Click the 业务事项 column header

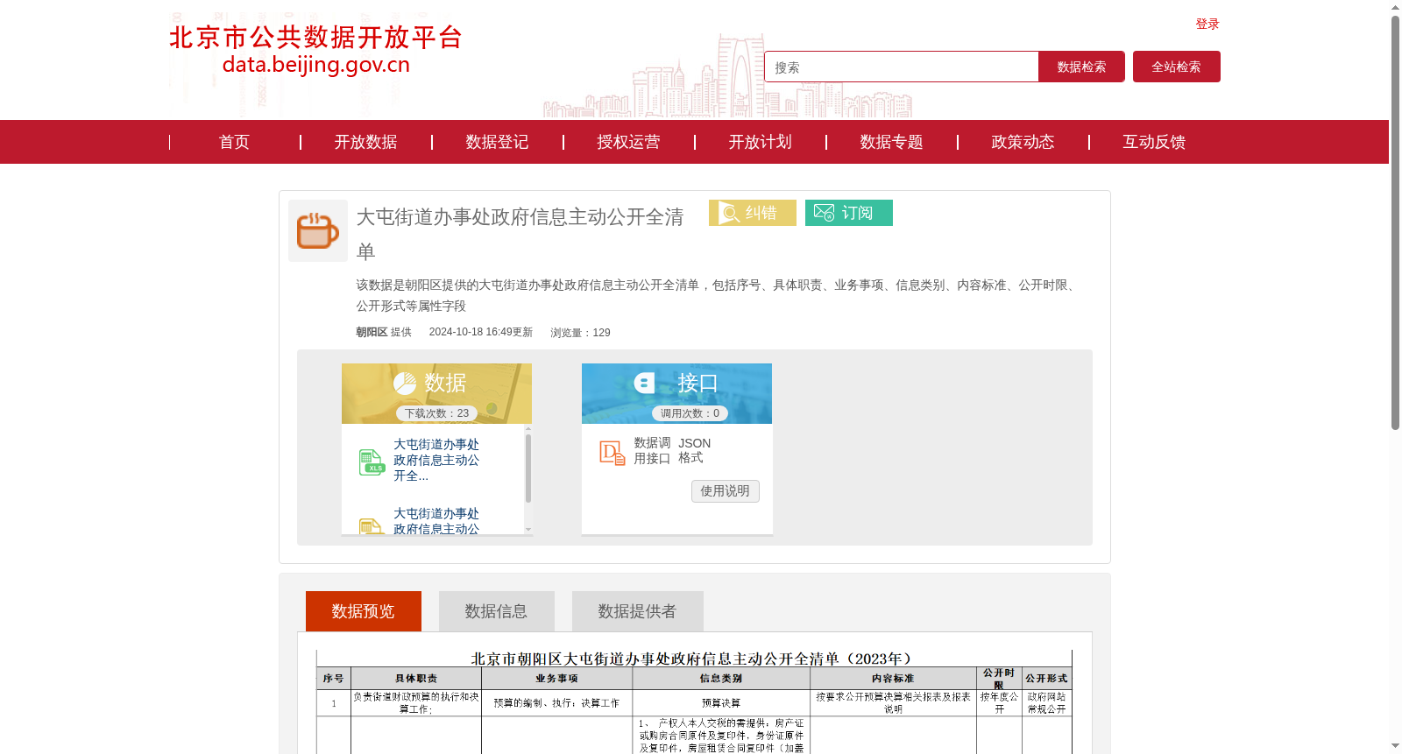[x=556, y=679]
